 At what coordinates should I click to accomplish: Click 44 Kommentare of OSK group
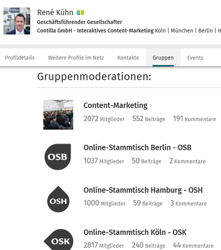[x=193, y=245]
